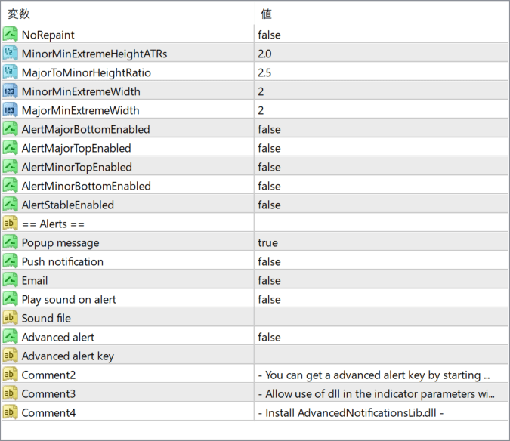This screenshot has height=441, width=510.
Task: Open the Email value dropdown
Action: click(381, 280)
